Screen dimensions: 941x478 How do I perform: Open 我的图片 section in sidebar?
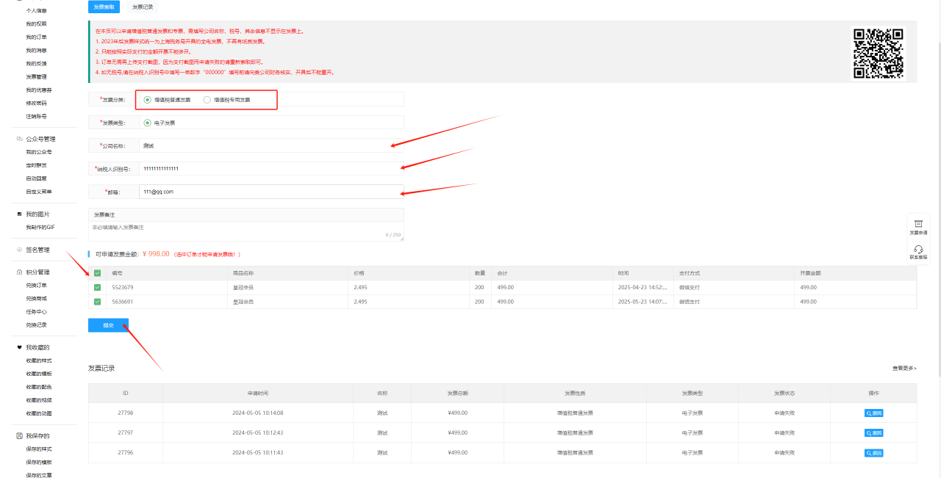click(38, 214)
